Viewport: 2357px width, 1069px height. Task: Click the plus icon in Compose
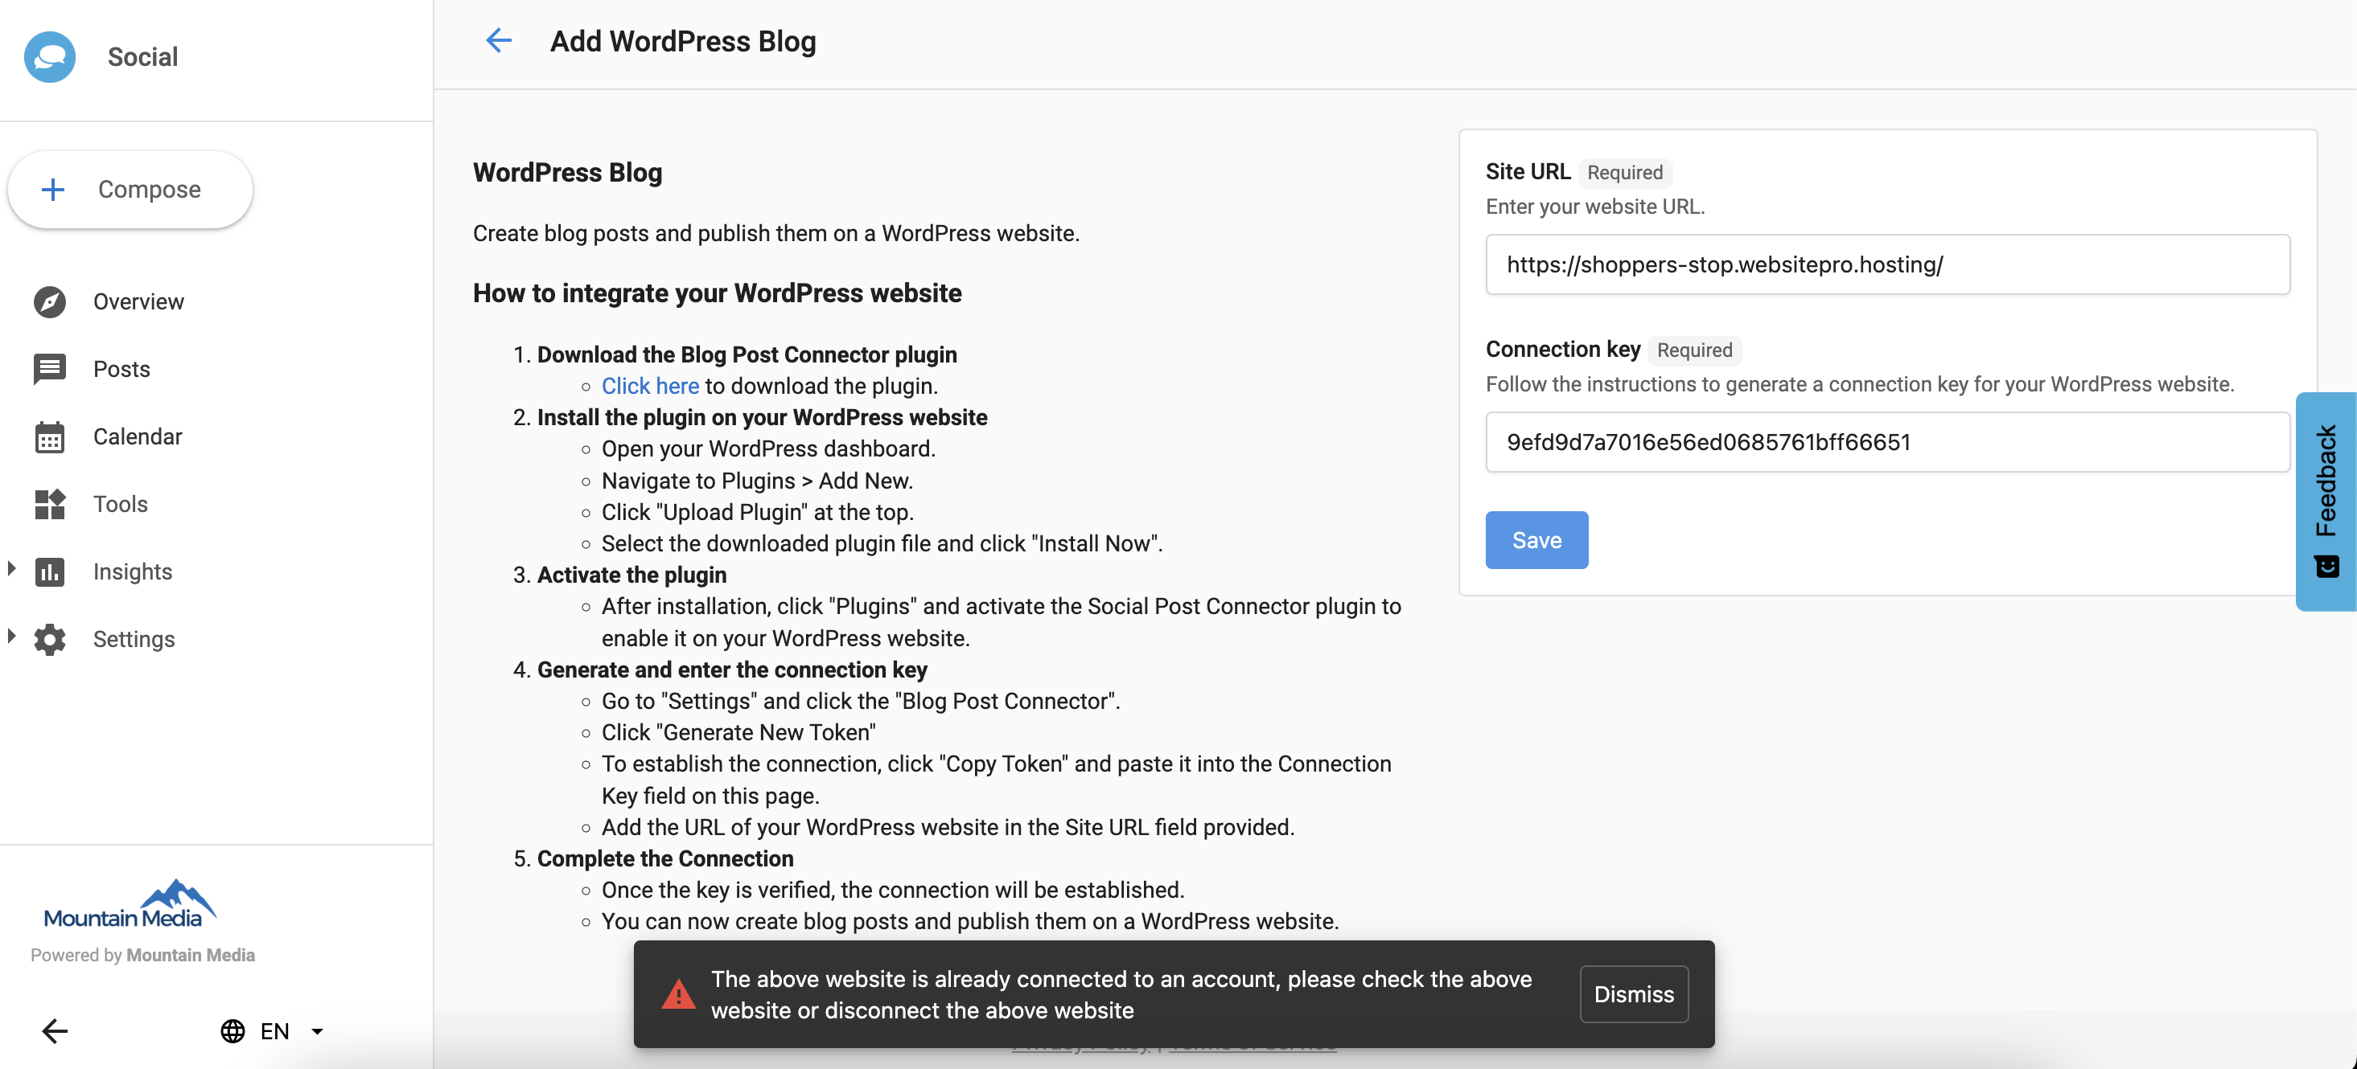pos(53,190)
